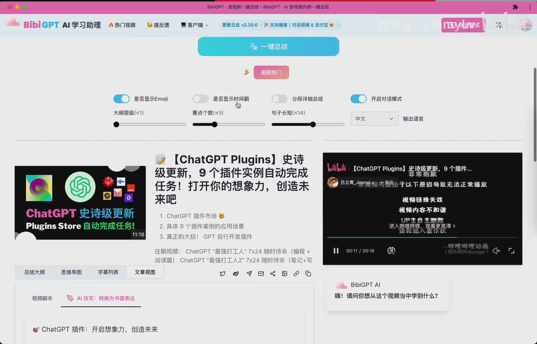Copy summary with the duplicate icon
537x344 pixels.
coord(308,274)
